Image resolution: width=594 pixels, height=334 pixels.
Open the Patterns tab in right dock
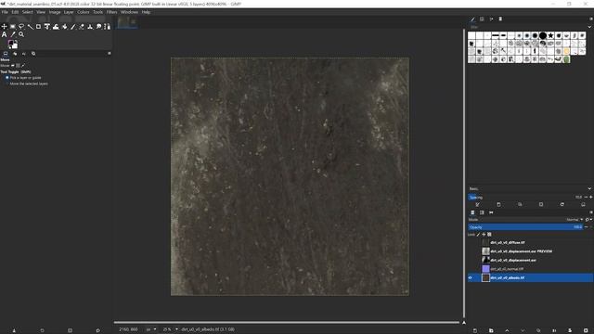point(482,19)
